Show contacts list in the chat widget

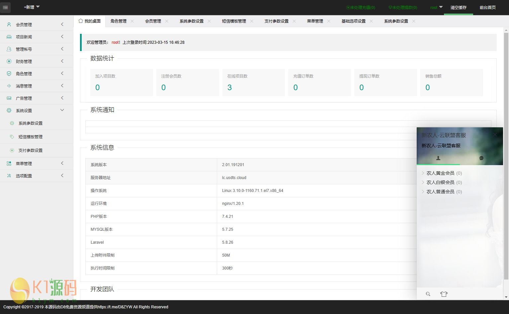tap(438, 158)
